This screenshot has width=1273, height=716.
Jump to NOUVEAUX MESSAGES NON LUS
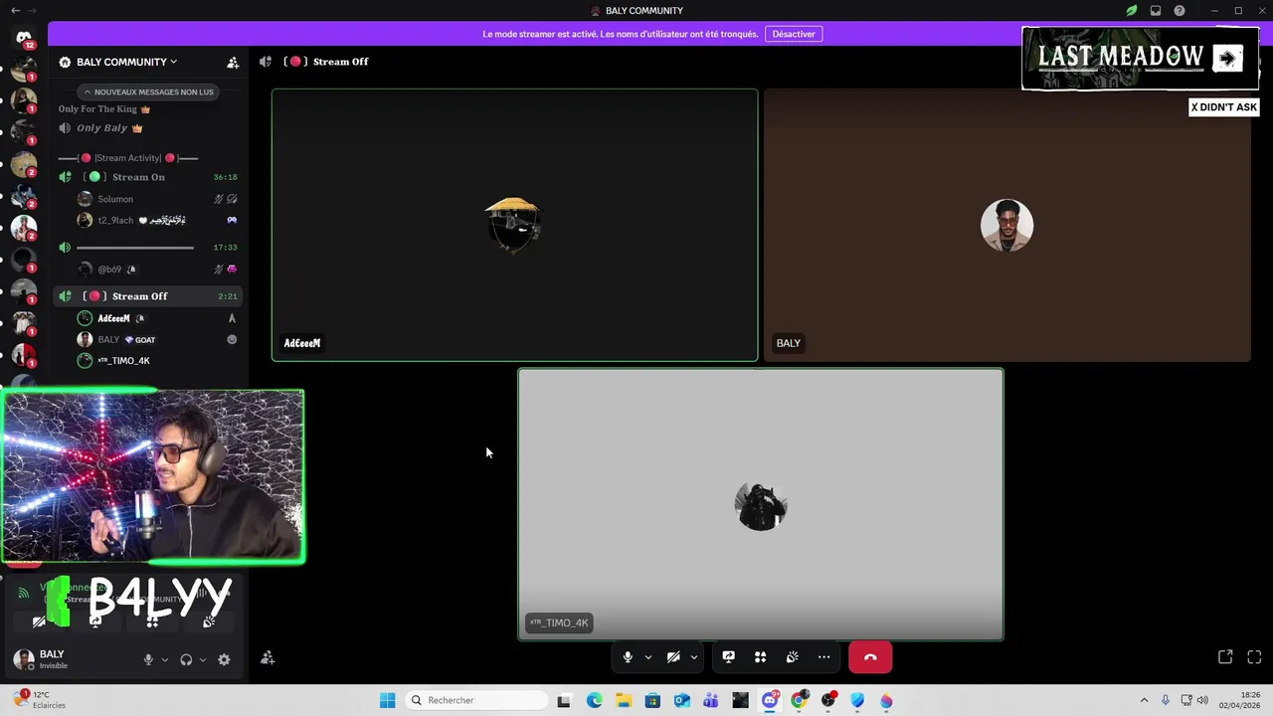coord(148,91)
